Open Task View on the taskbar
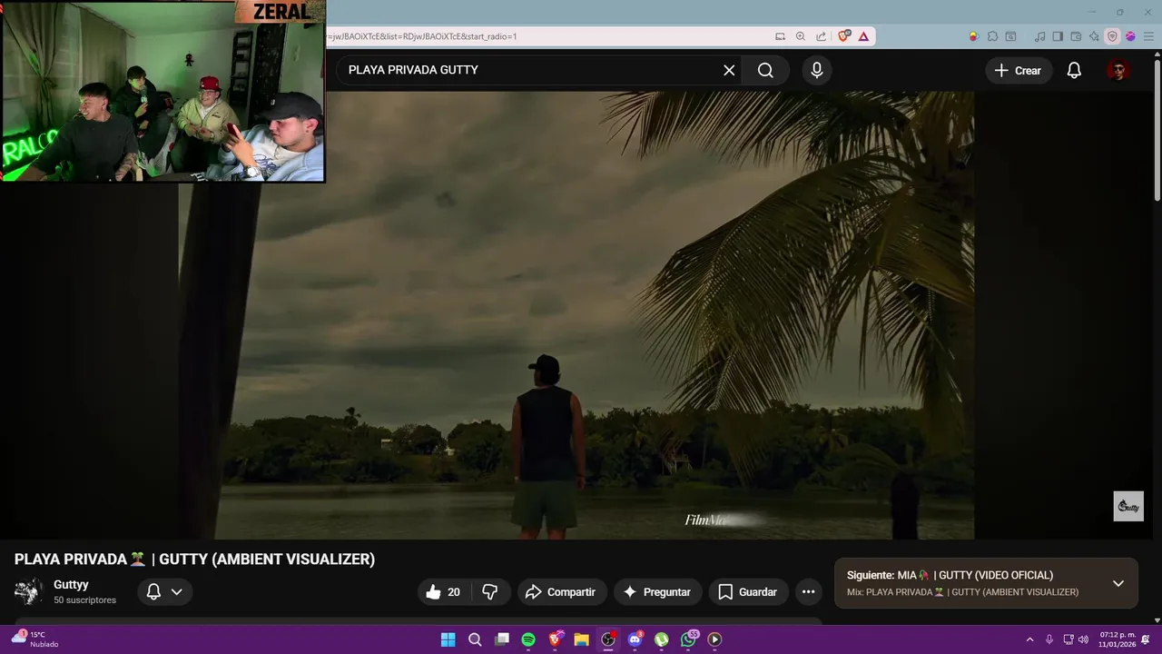This screenshot has height=654, width=1162. coord(502,639)
